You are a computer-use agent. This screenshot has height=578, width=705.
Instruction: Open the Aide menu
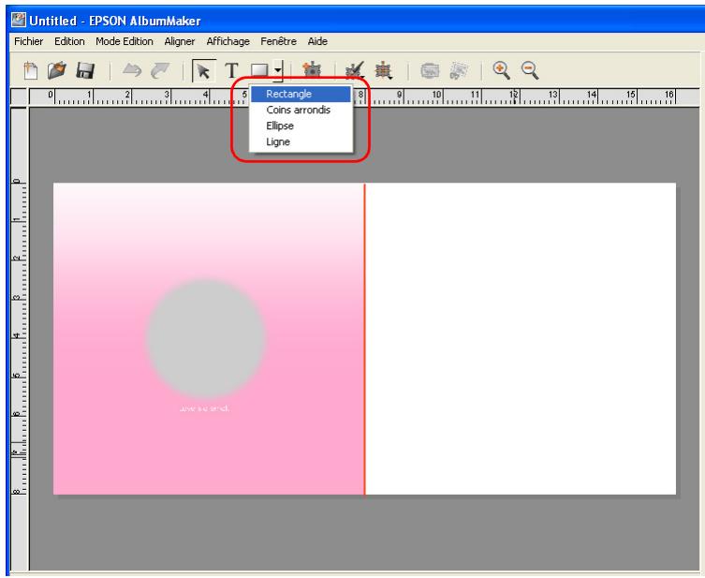pos(317,41)
